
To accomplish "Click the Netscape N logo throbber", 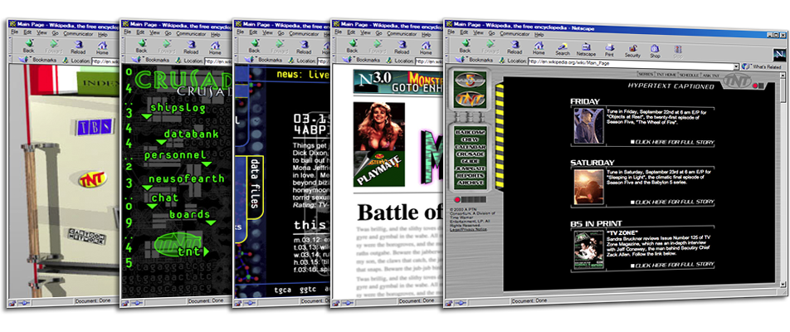I will (778, 55).
